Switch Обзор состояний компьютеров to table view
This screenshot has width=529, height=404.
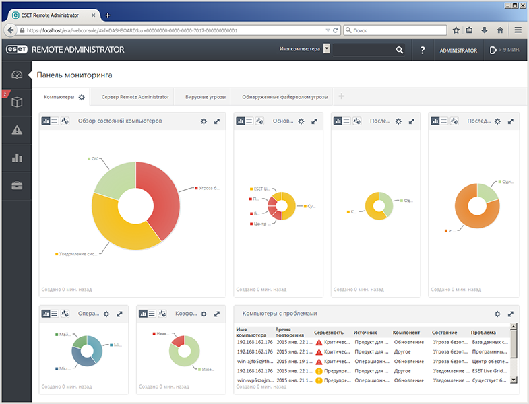(x=55, y=121)
